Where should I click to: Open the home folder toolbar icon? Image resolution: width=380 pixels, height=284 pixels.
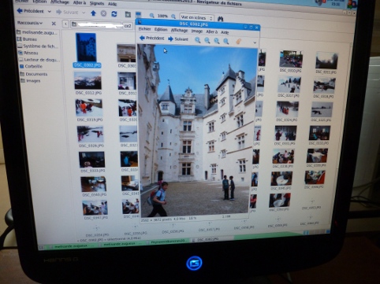coord(128,14)
